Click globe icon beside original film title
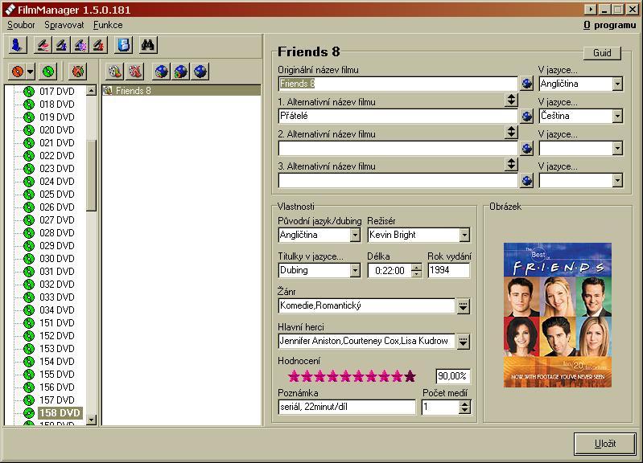The image size is (643, 463). 527,84
